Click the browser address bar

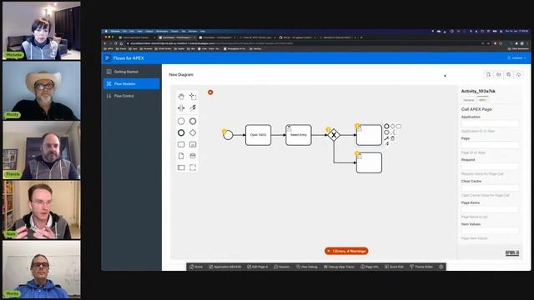(303, 43)
